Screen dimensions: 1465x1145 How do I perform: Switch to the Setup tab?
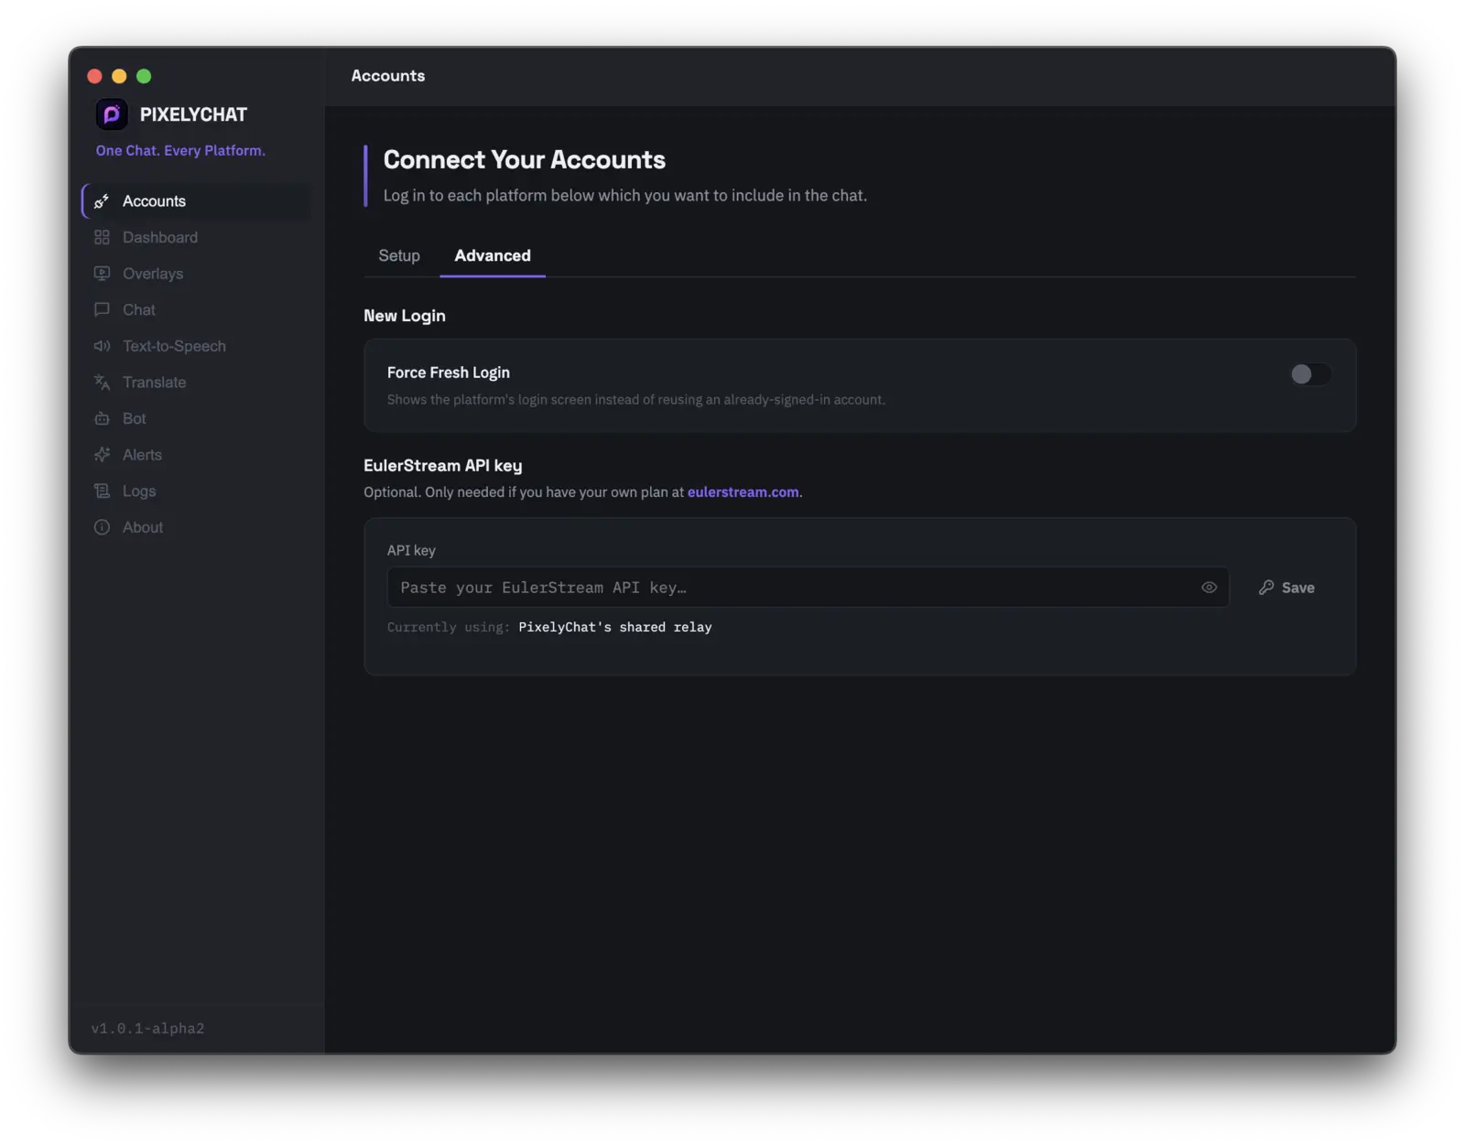(x=399, y=255)
